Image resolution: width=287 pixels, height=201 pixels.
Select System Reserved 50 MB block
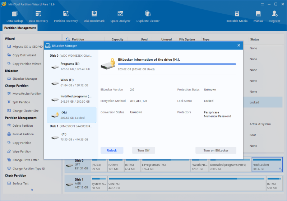coord(99,184)
